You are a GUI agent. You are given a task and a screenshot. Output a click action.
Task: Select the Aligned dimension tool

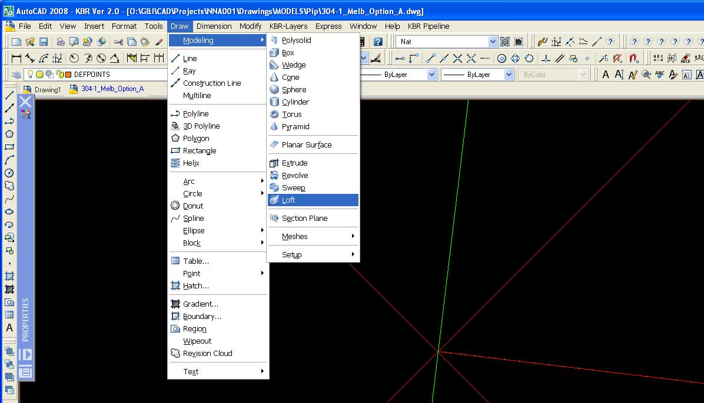click(30, 58)
